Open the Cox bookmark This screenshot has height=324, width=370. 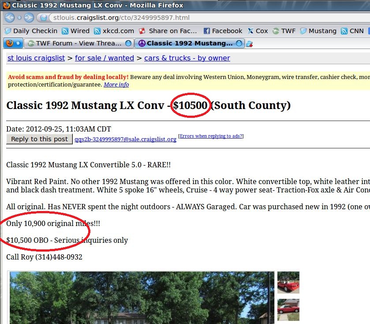click(258, 31)
